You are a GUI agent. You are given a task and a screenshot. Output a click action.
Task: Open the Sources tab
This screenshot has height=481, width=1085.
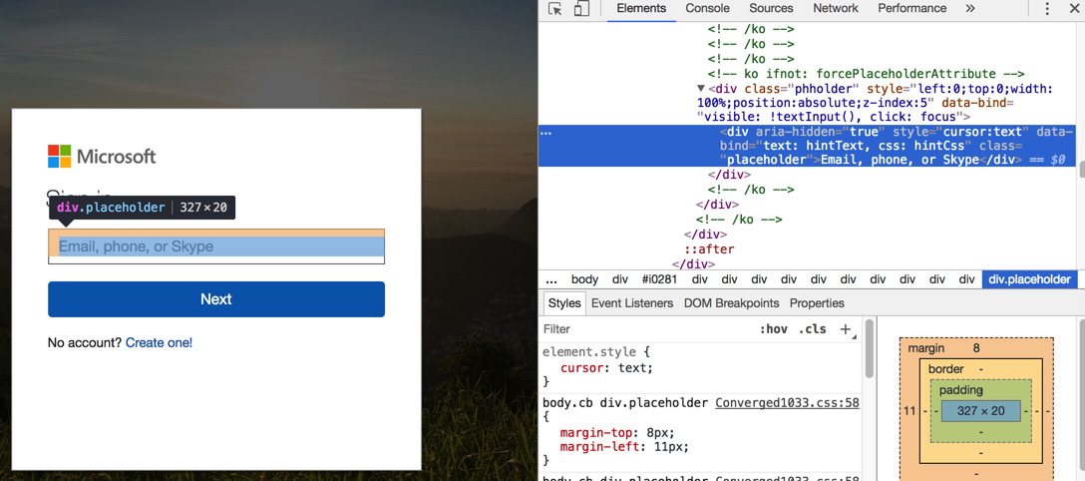coord(771,8)
